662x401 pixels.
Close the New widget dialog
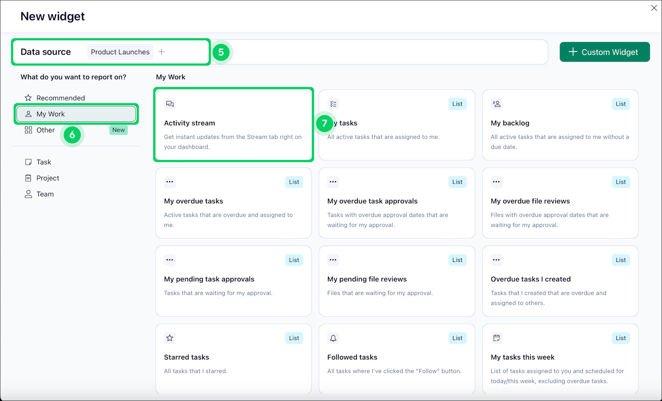click(x=654, y=8)
